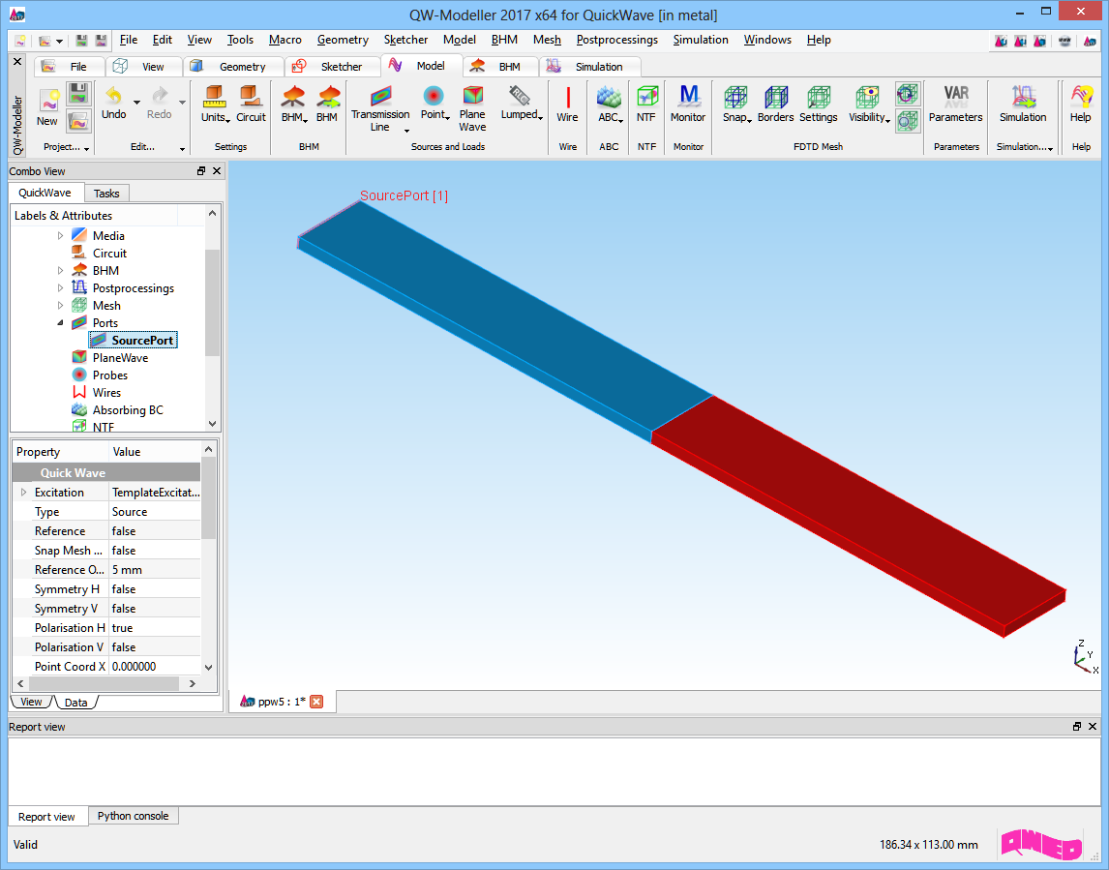The height and width of the screenshot is (870, 1109).
Task: Close the Combo View panel
Action: coord(217,170)
